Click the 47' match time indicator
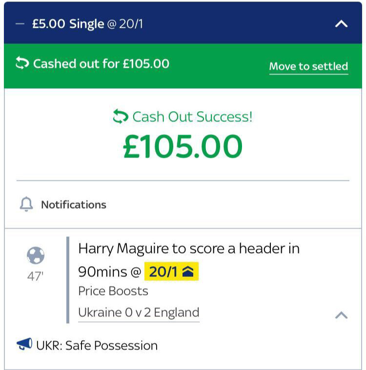Screen dimensions: 366x370 pos(35,276)
